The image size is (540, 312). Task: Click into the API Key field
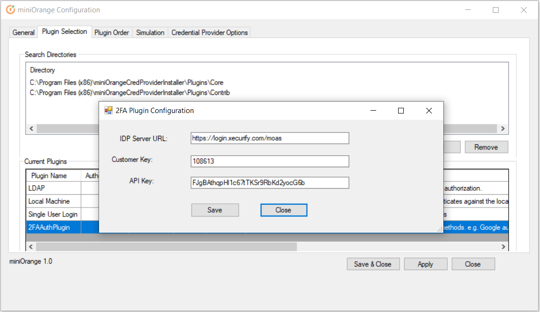point(270,182)
